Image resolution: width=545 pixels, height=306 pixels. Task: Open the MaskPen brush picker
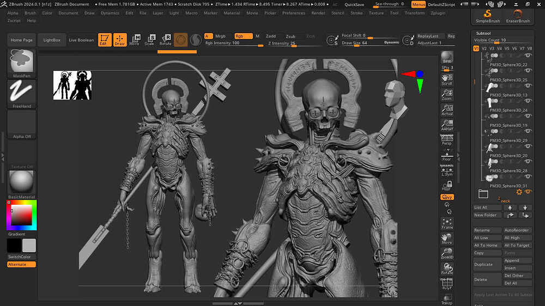22,63
